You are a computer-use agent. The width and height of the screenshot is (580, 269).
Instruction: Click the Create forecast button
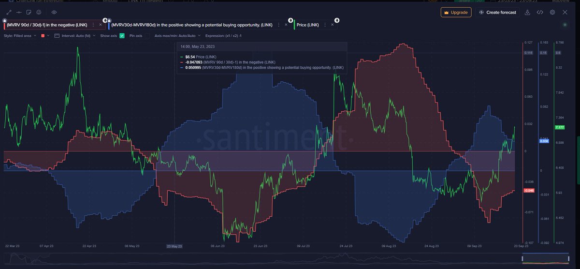(x=497, y=12)
